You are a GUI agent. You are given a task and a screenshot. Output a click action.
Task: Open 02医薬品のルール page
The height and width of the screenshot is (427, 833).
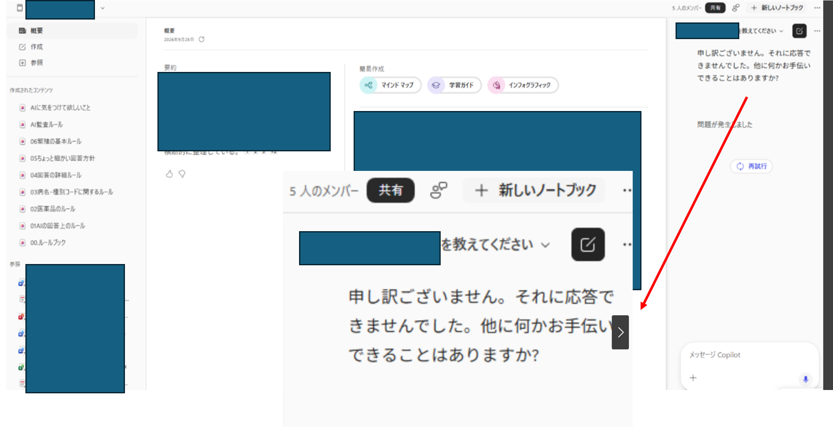(x=53, y=209)
